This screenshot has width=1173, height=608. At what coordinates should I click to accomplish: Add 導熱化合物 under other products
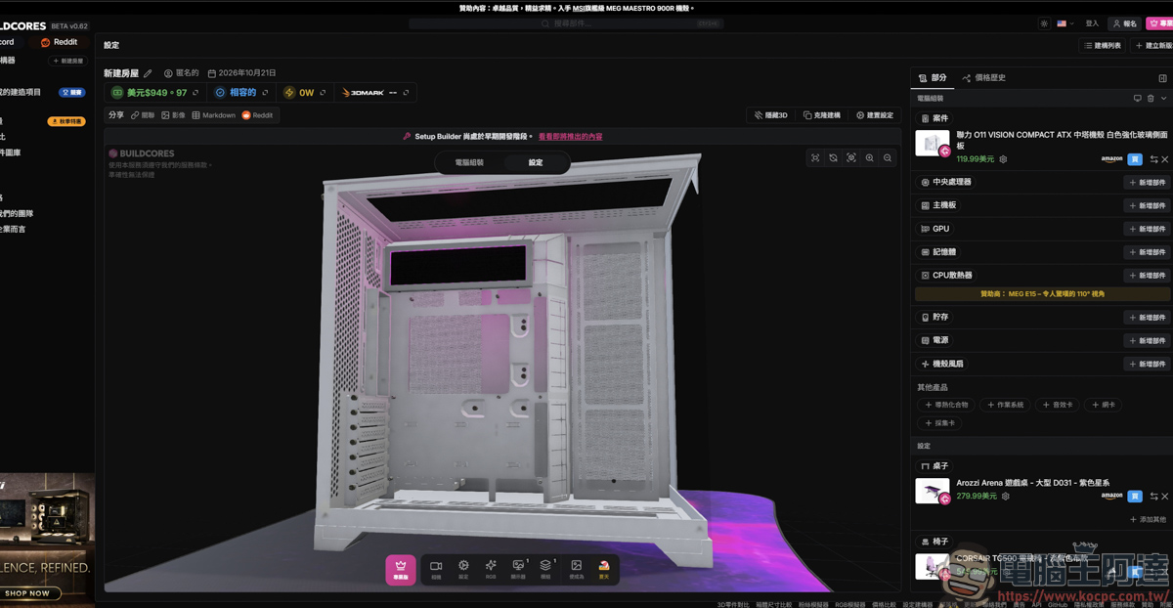[x=946, y=405]
